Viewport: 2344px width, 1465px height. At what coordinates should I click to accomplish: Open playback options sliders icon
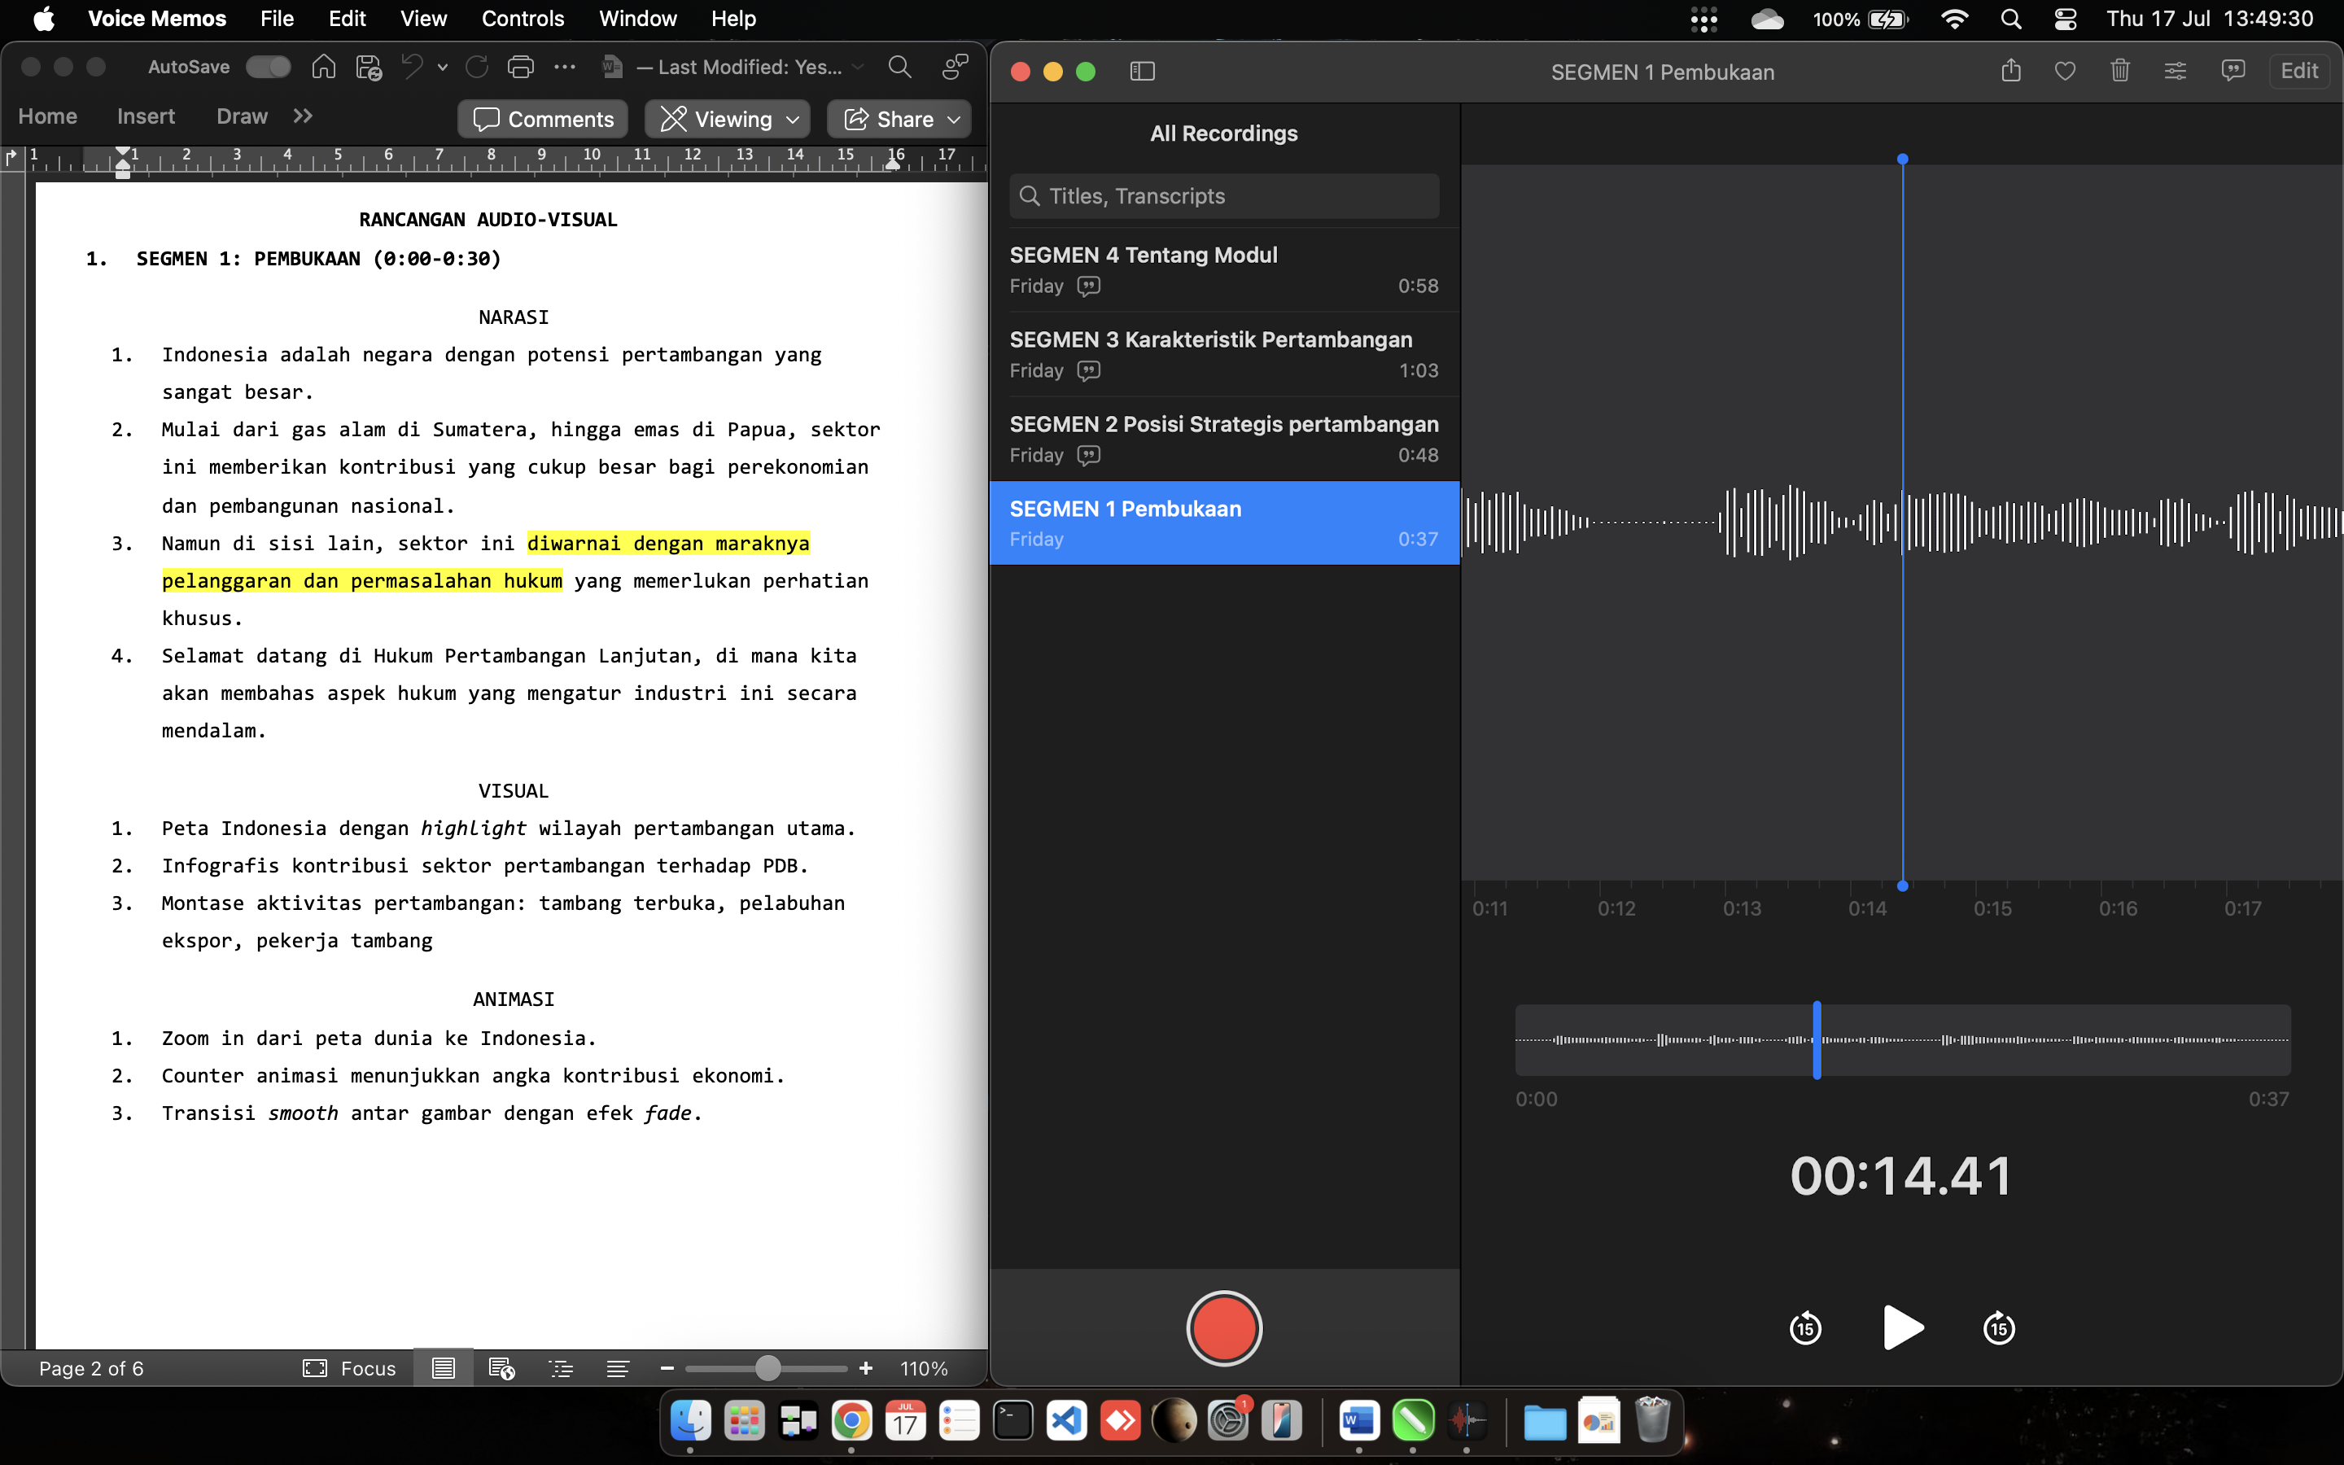click(x=2175, y=71)
